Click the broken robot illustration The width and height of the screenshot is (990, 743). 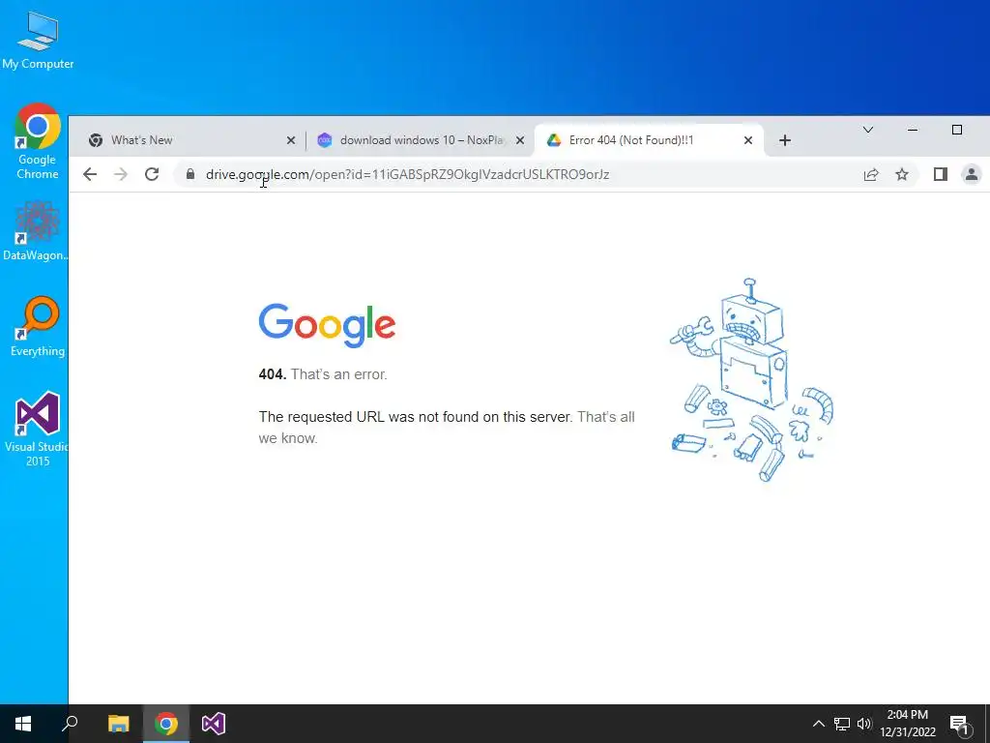[x=751, y=379]
